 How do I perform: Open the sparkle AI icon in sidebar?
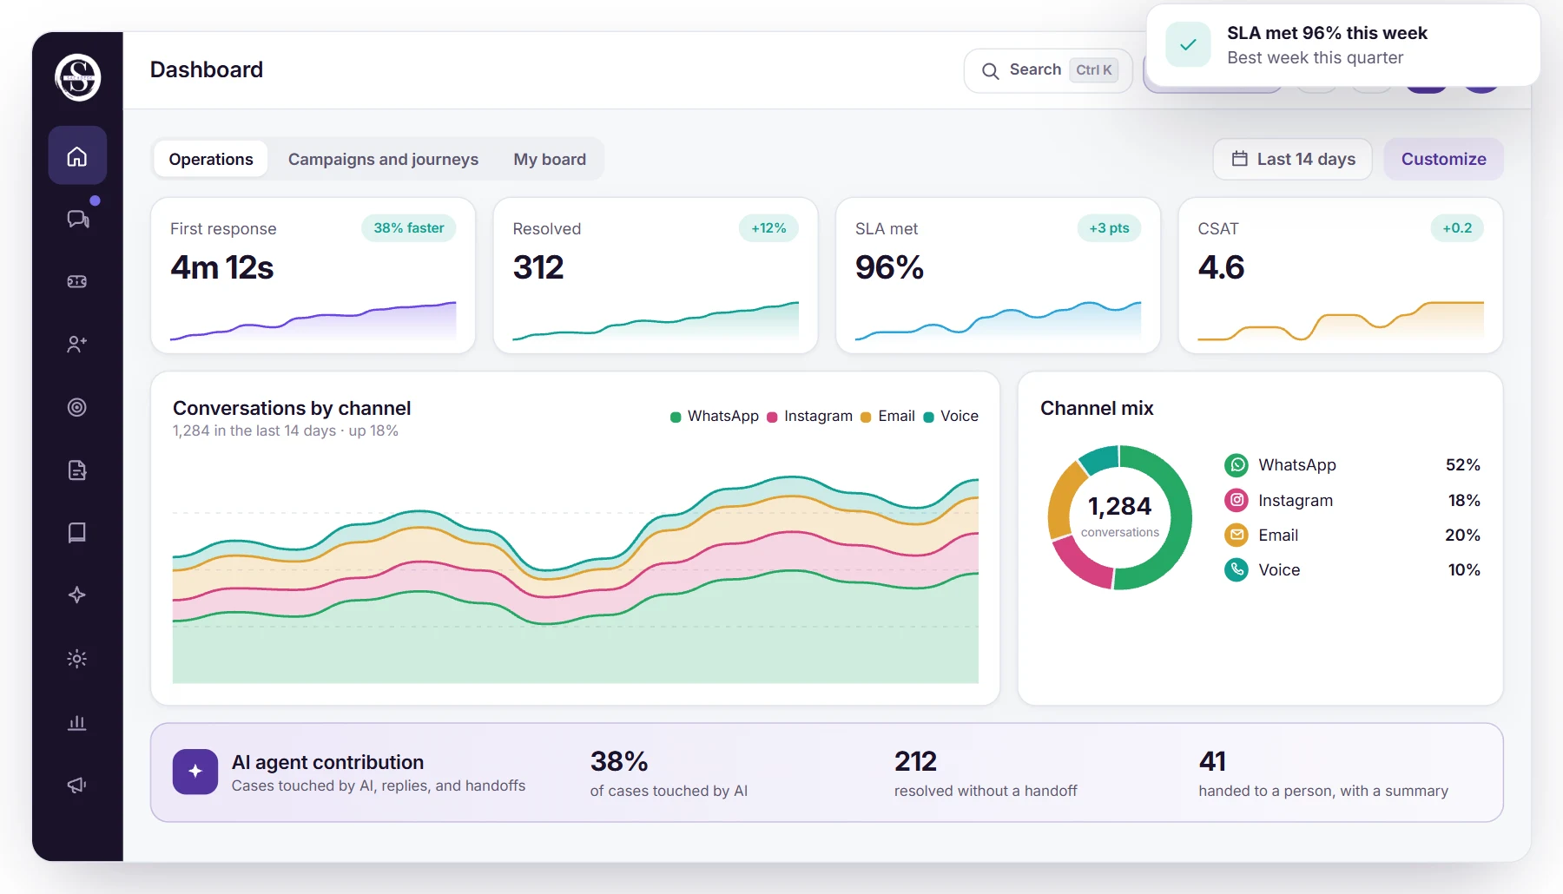(x=77, y=595)
